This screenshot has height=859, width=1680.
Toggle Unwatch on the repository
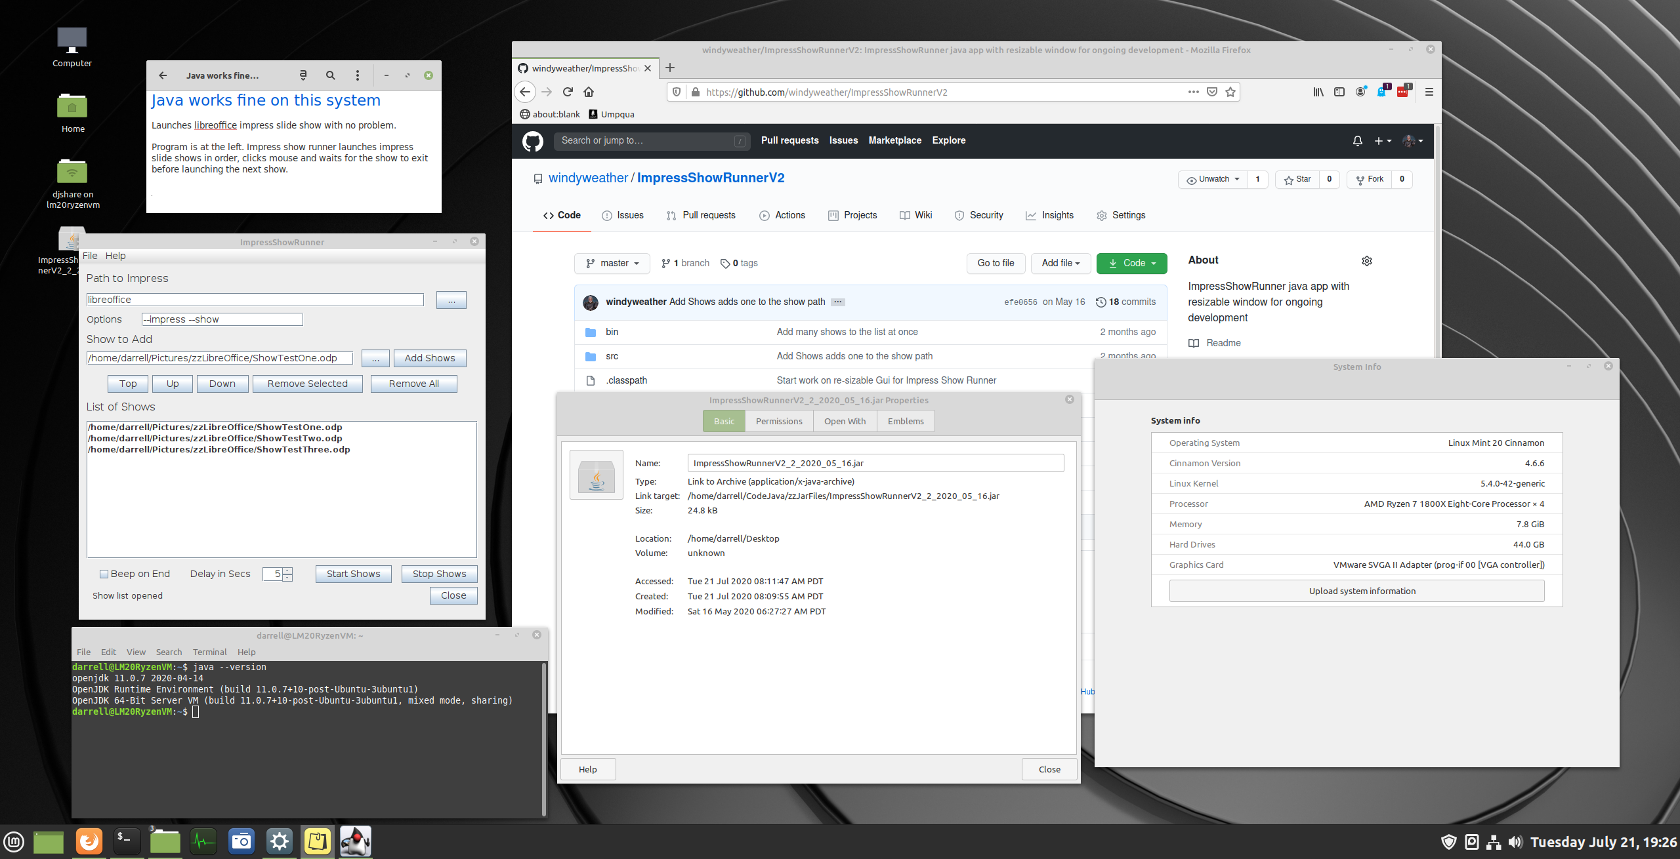click(1213, 179)
